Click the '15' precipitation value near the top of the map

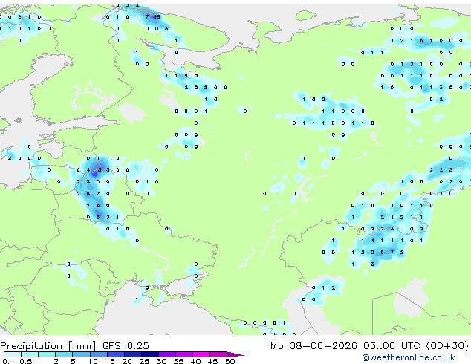tap(157, 17)
